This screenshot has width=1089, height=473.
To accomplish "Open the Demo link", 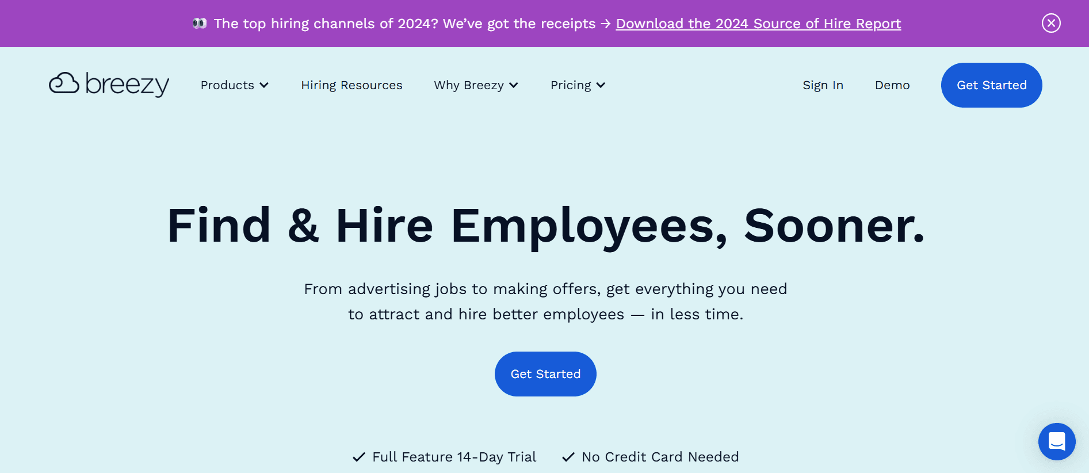I will (x=892, y=85).
